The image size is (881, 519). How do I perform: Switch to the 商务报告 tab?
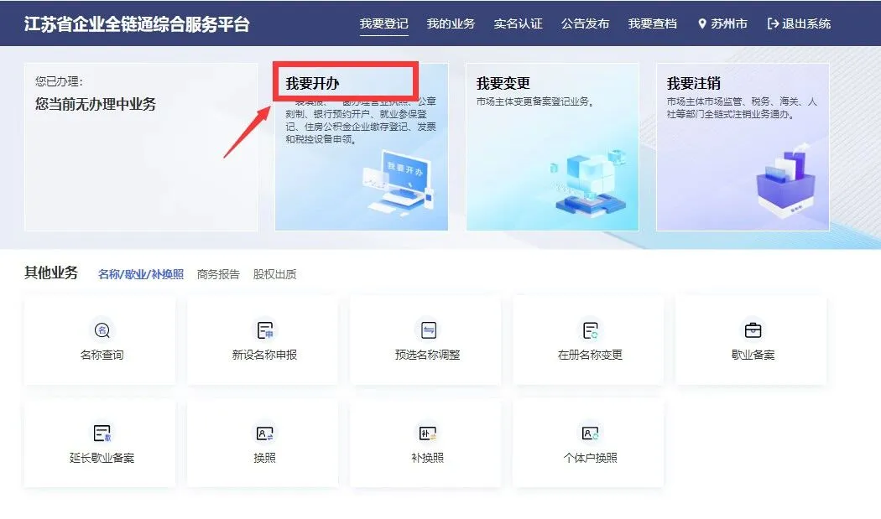point(218,274)
